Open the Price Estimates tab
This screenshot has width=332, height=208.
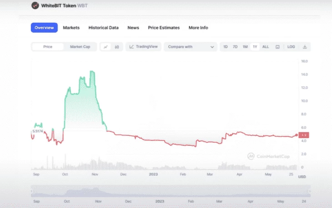click(x=164, y=28)
